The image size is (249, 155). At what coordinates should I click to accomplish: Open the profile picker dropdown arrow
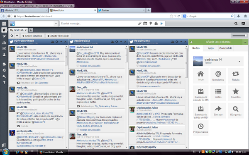click(x=56, y=24)
